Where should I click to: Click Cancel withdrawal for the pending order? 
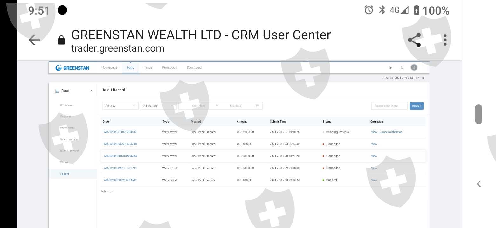(391, 132)
